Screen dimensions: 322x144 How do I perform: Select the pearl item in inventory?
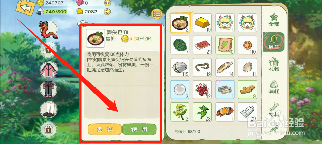point(180,90)
